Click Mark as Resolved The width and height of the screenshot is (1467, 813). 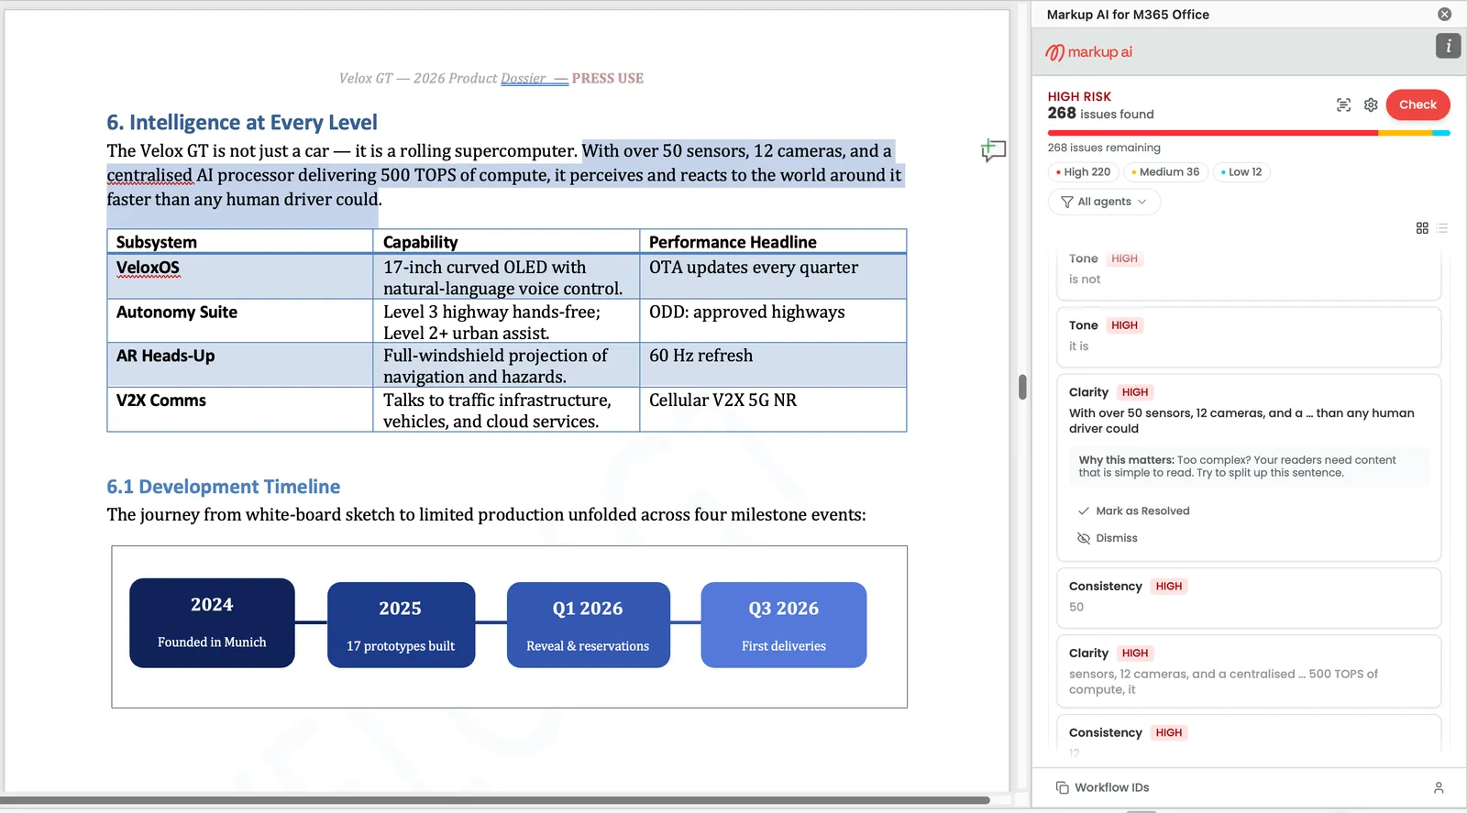coord(1142,511)
